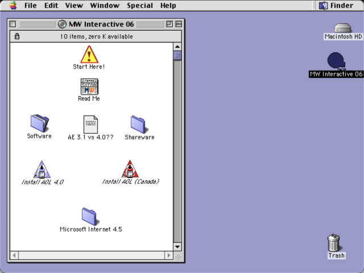Open the File menu
364x273 pixels.
click(x=30, y=5)
